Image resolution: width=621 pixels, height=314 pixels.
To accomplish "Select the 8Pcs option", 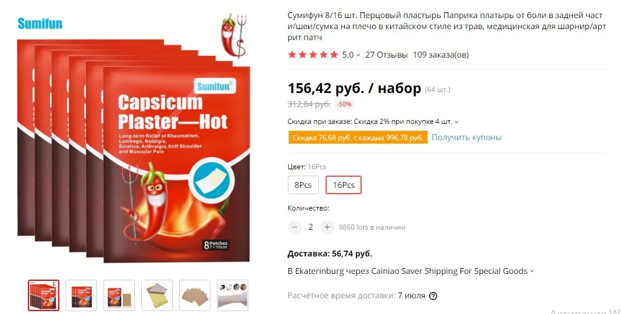I will click(303, 185).
